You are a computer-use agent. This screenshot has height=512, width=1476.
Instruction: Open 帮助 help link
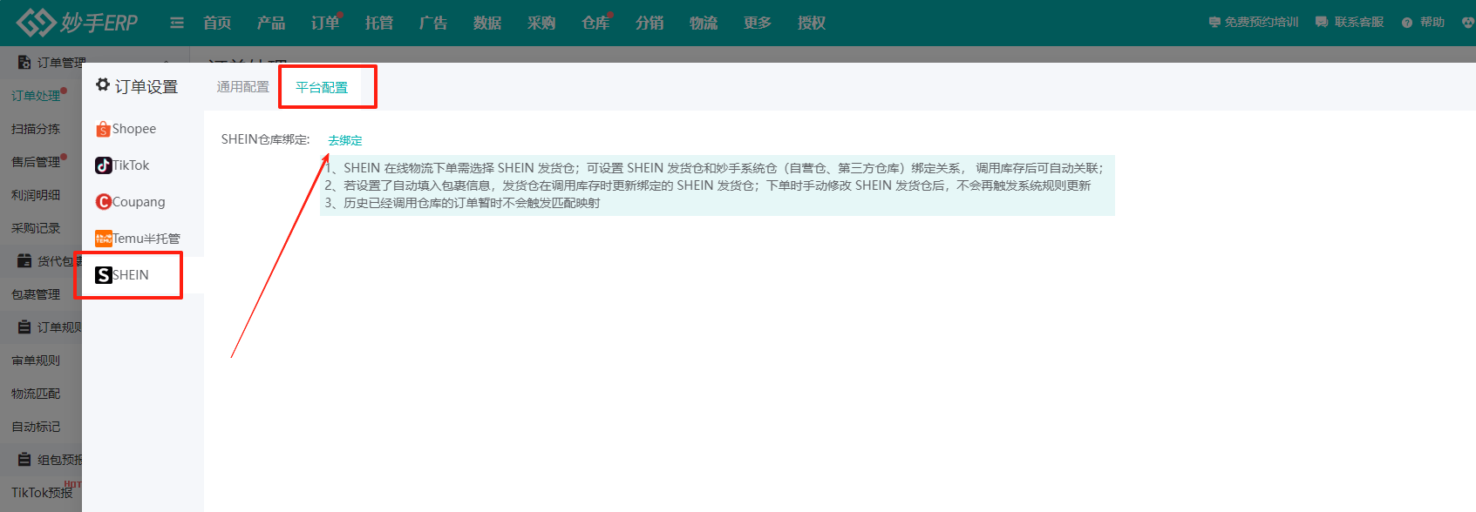(1432, 22)
